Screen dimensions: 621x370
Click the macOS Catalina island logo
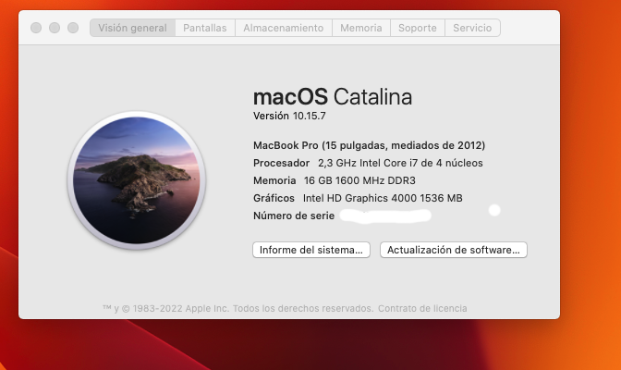click(137, 180)
